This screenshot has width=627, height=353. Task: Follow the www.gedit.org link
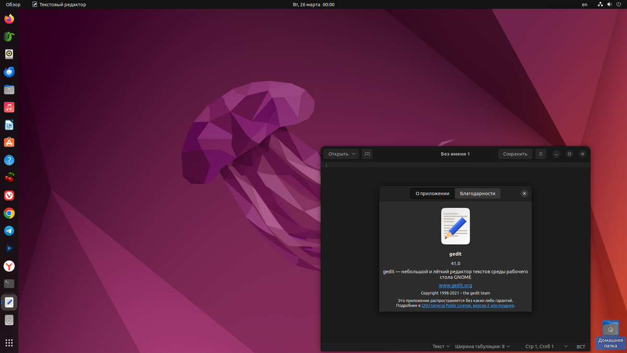pos(455,285)
